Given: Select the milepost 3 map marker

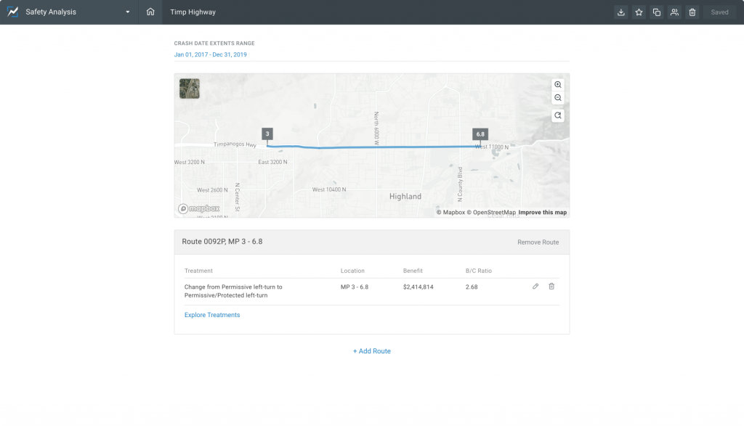Looking at the screenshot, I should coord(267,134).
